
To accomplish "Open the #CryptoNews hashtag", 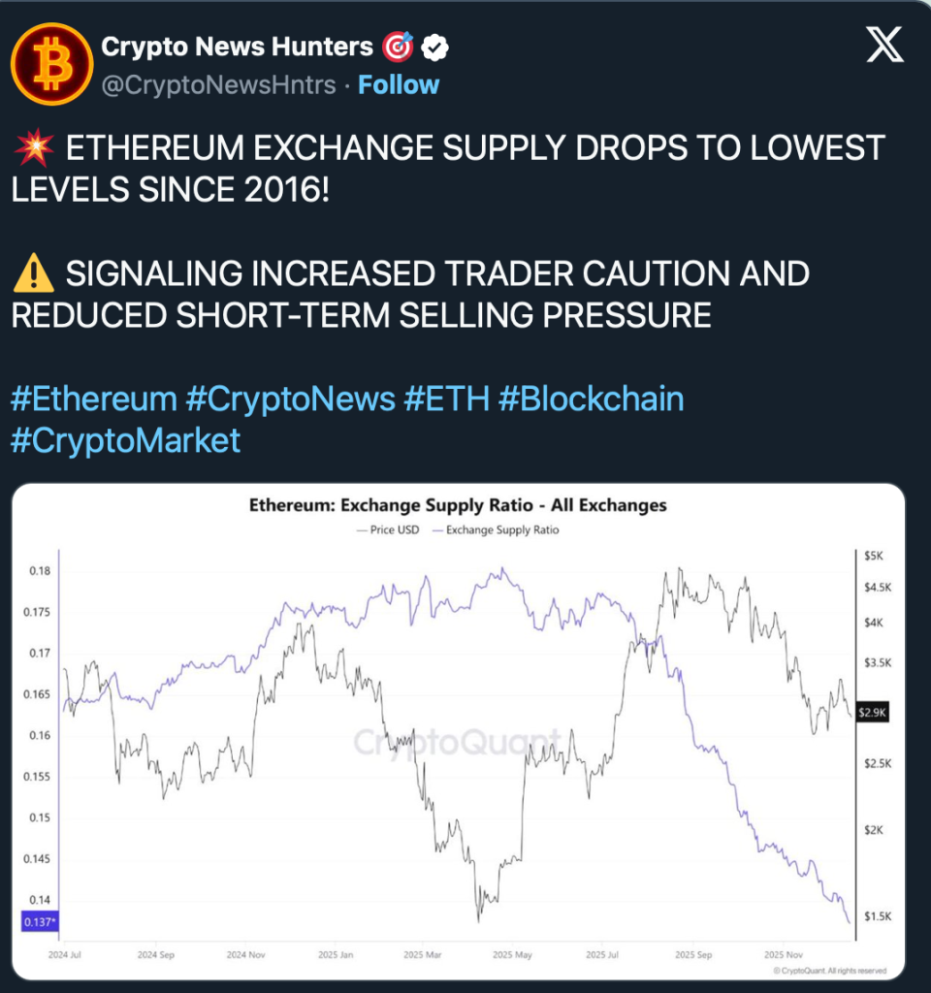I will [292, 400].
